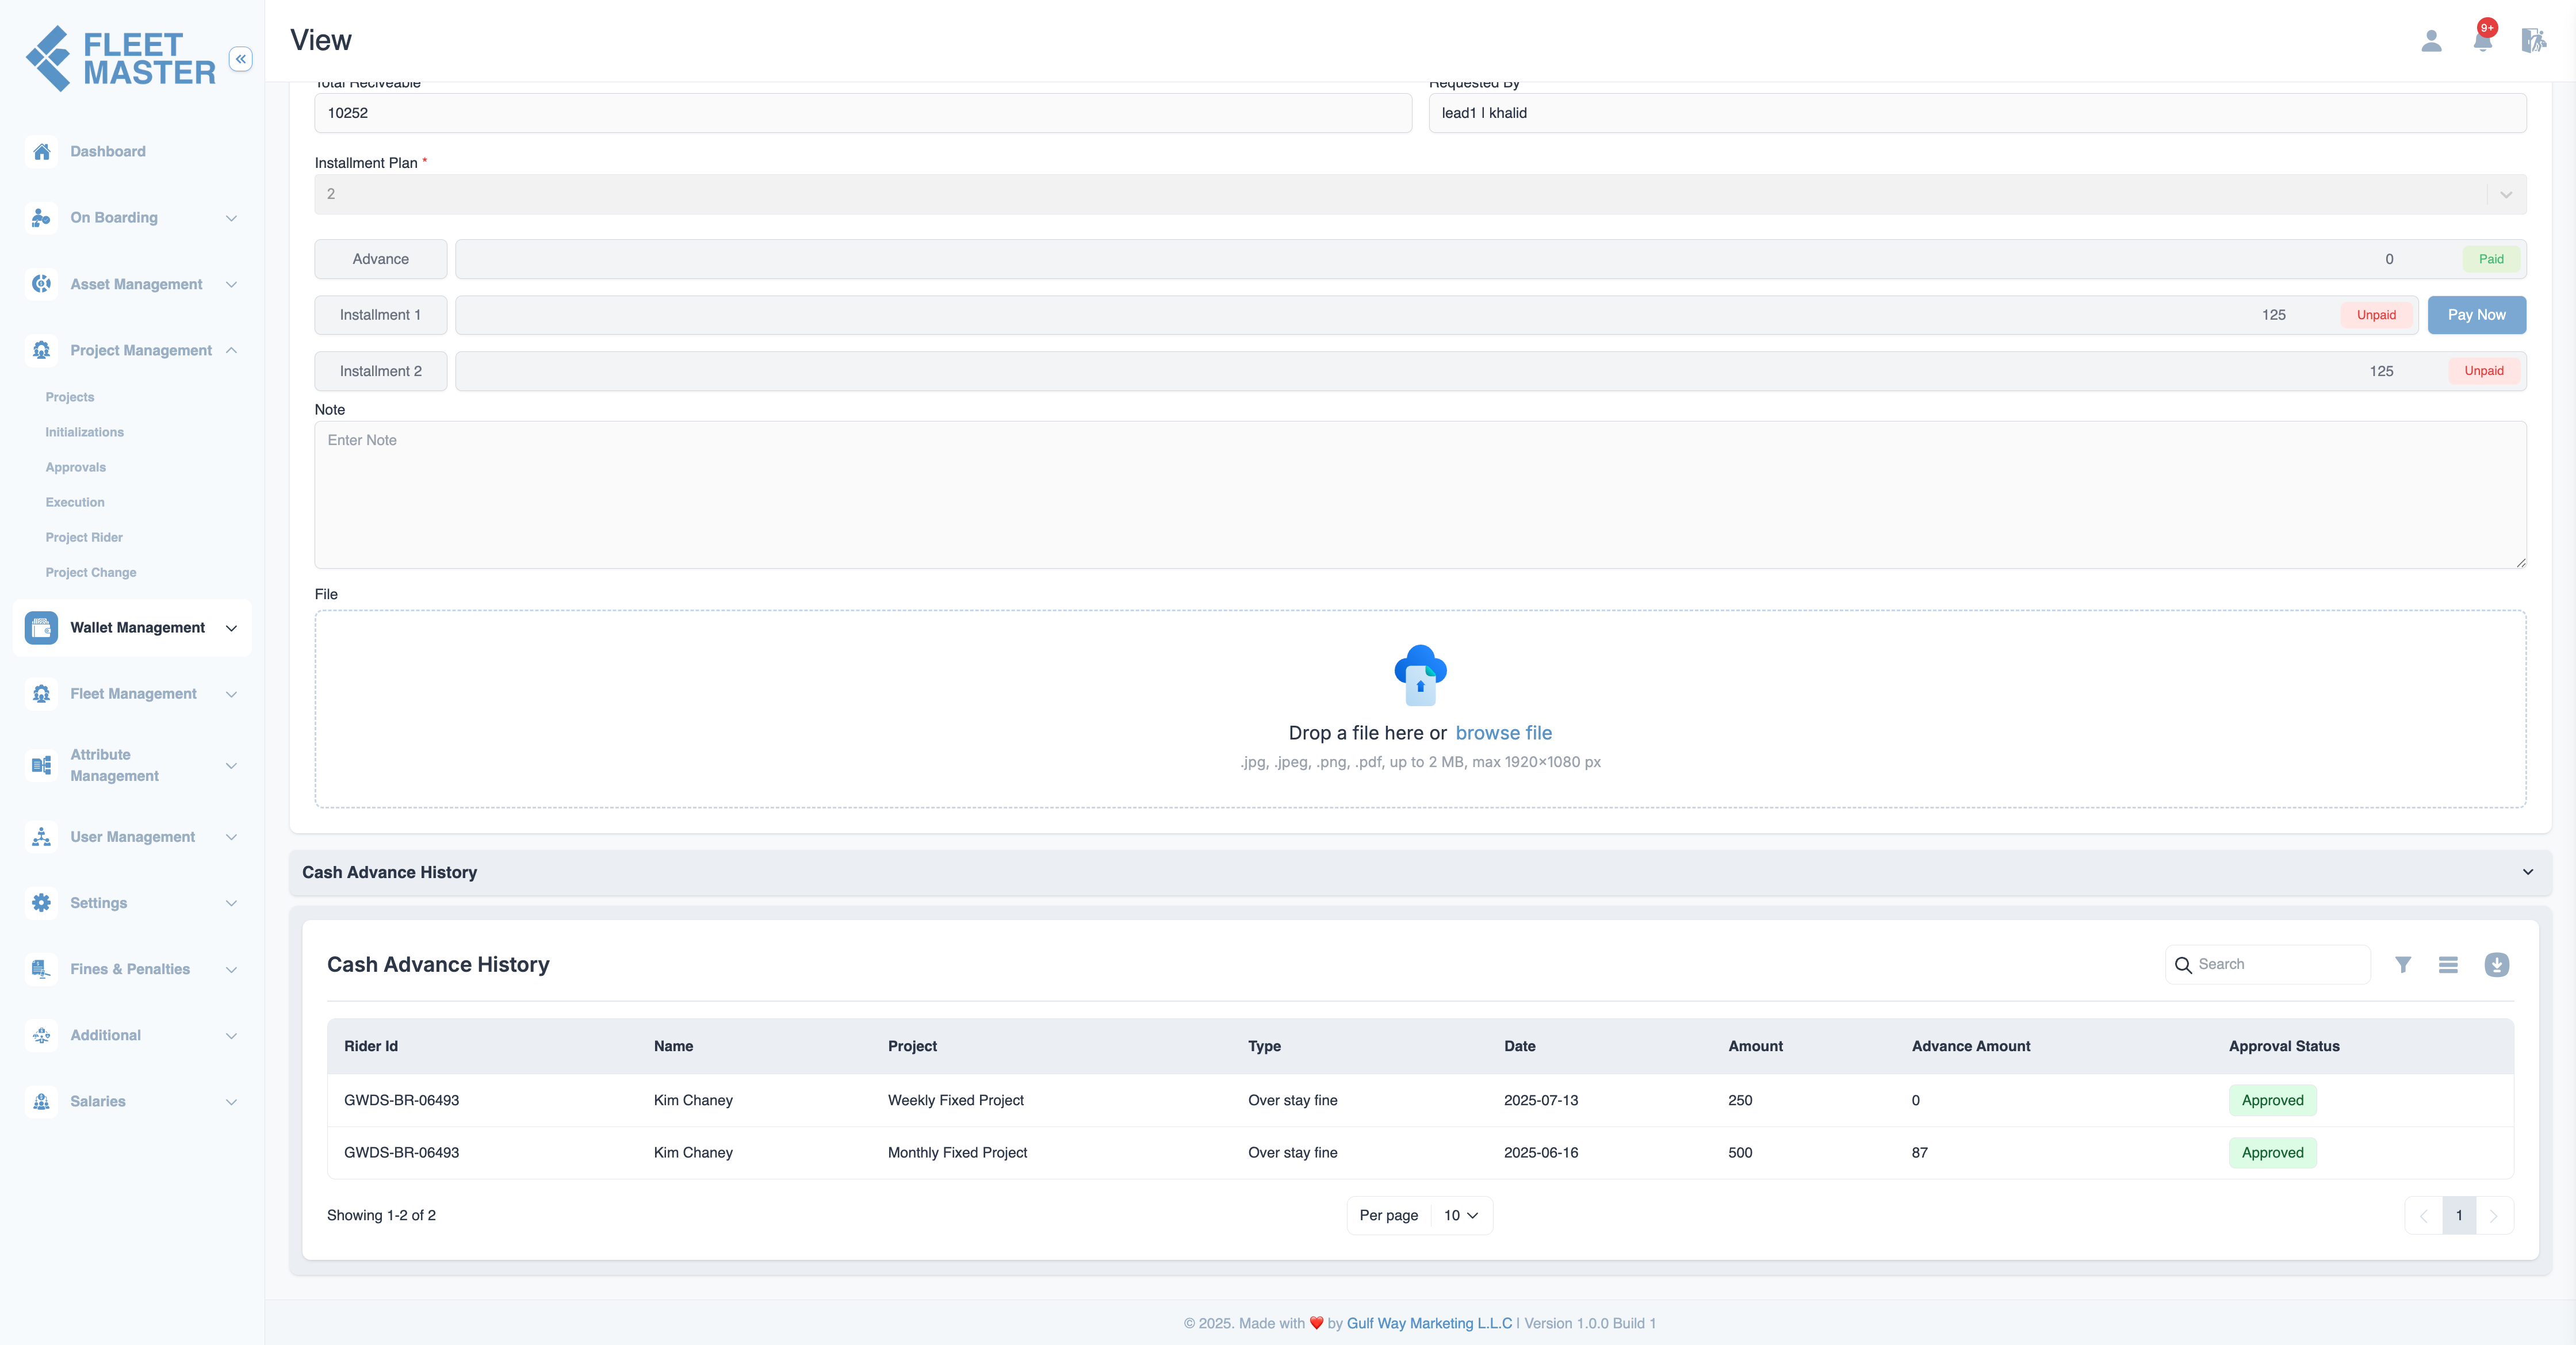Click the Settings gear icon
This screenshot has height=1345, width=2576.
[41, 903]
